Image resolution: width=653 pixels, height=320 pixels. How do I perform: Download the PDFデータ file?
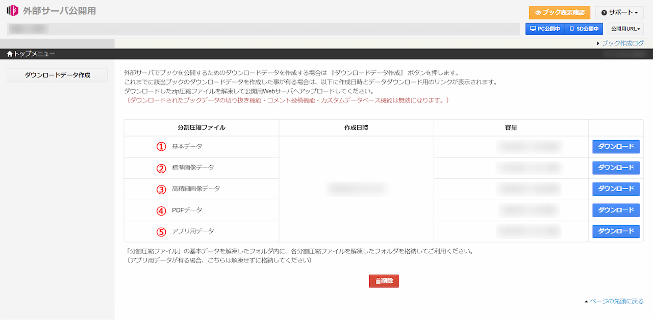click(616, 210)
